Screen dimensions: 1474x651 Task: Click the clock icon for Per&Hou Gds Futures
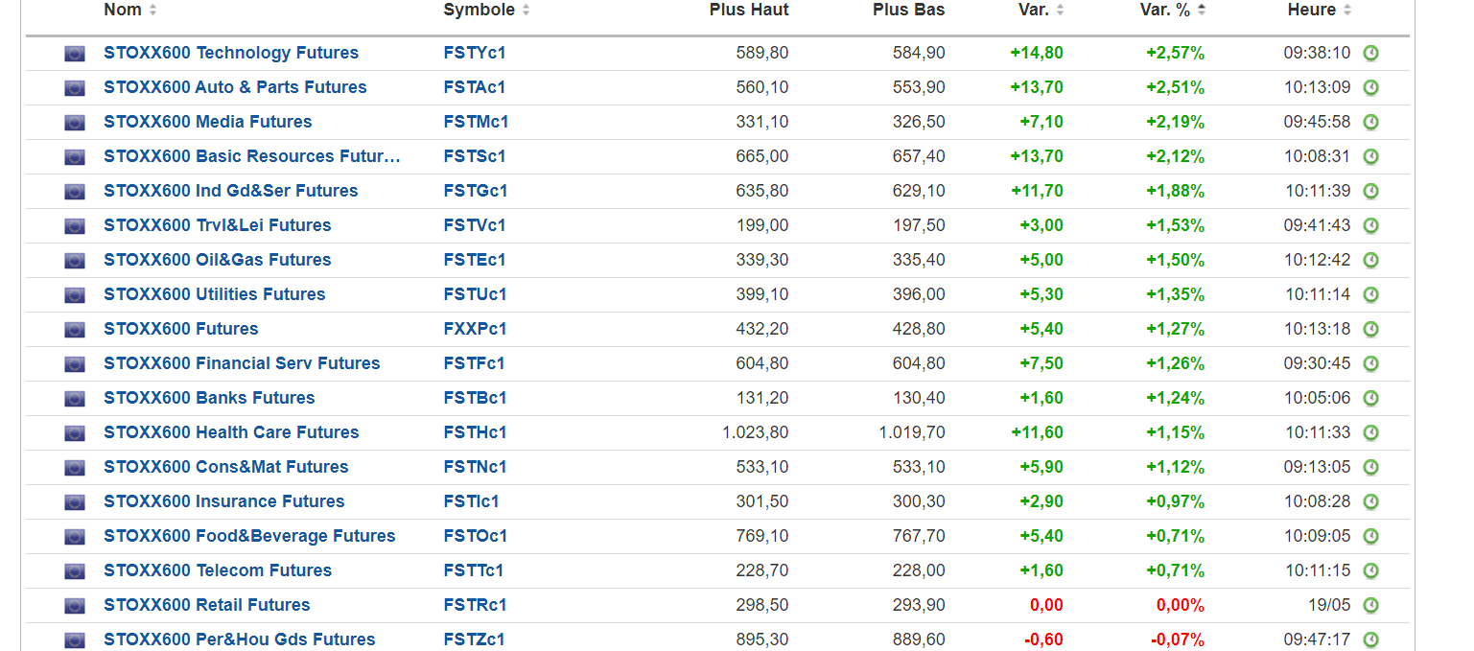[x=1370, y=639]
